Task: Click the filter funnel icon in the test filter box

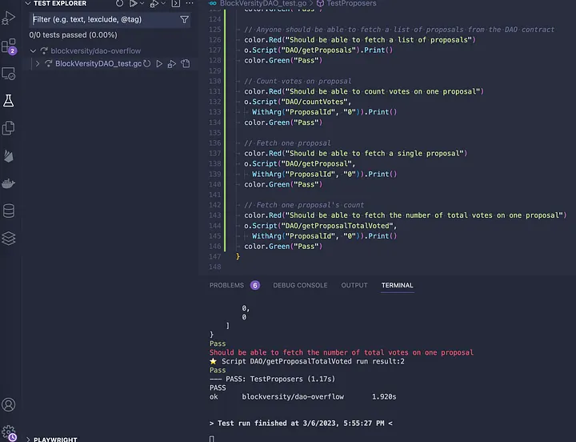Action: (x=185, y=19)
